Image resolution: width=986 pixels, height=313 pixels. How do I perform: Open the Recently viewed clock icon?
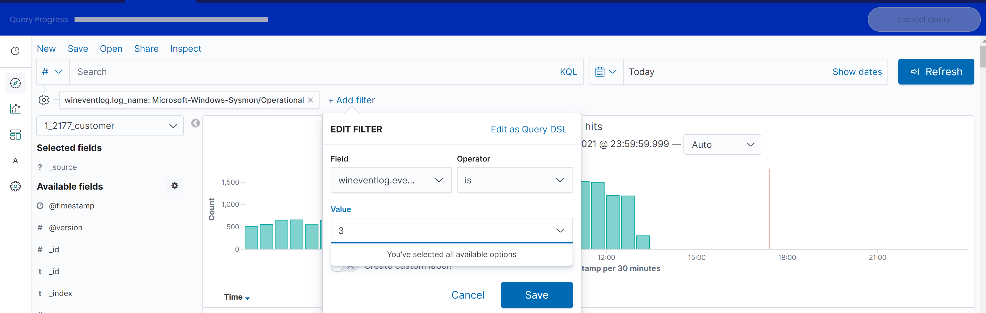click(x=15, y=51)
